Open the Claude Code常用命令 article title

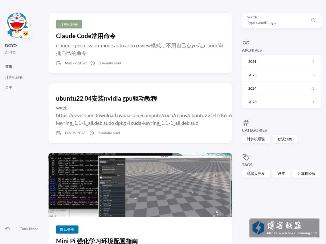[86, 36]
